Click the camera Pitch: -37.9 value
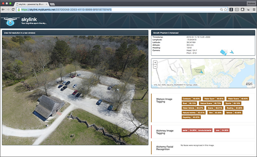The width and height of the screenshot is (257, 157). (x=191, y=53)
